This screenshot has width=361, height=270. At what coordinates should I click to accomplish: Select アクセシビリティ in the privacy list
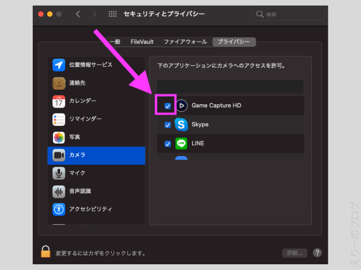[96, 209]
